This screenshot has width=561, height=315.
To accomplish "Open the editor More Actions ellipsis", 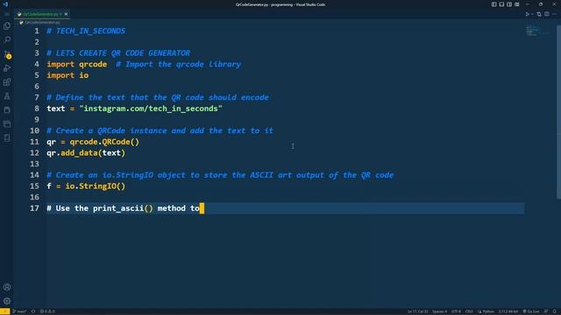I will pyautogui.click(x=554, y=14).
